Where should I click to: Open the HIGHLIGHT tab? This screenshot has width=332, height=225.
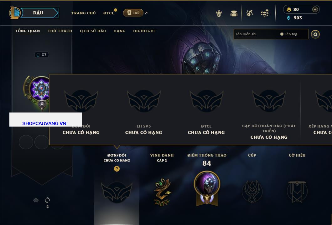pyautogui.click(x=145, y=31)
